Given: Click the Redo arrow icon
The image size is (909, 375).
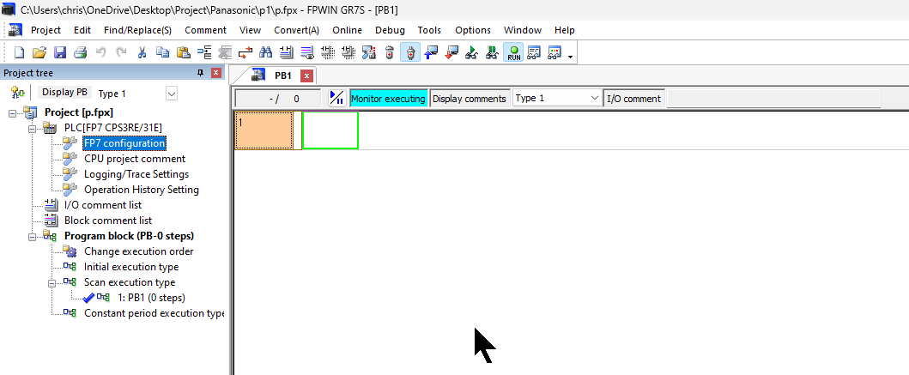Looking at the screenshot, I should coord(120,52).
